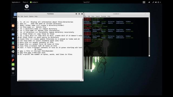
Task: Click line 15 'tail file' text
Action: pyautogui.click(x=37, y=46)
